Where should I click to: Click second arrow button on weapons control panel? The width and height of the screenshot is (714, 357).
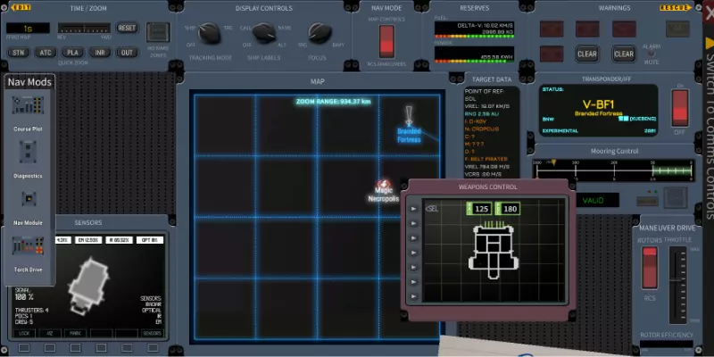click(x=413, y=223)
